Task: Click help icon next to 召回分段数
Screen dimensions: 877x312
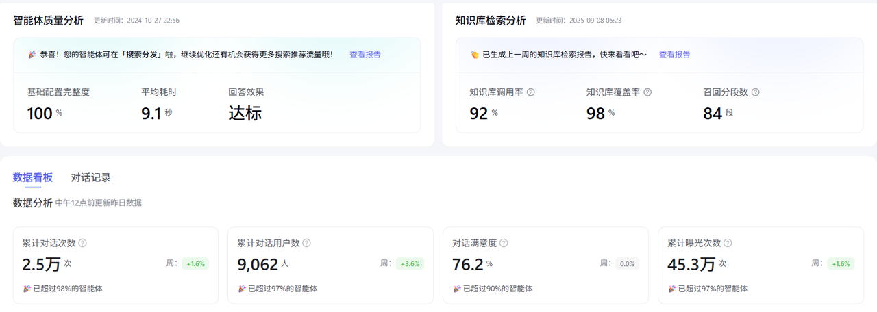Action: click(756, 92)
